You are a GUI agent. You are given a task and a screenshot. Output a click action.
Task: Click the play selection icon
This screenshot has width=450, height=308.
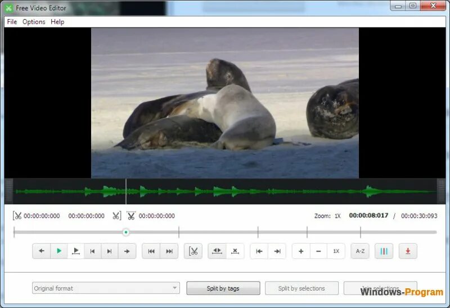pyautogui.click(x=76, y=251)
